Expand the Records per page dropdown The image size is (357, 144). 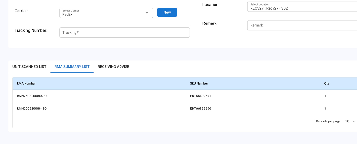coord(350,121)
